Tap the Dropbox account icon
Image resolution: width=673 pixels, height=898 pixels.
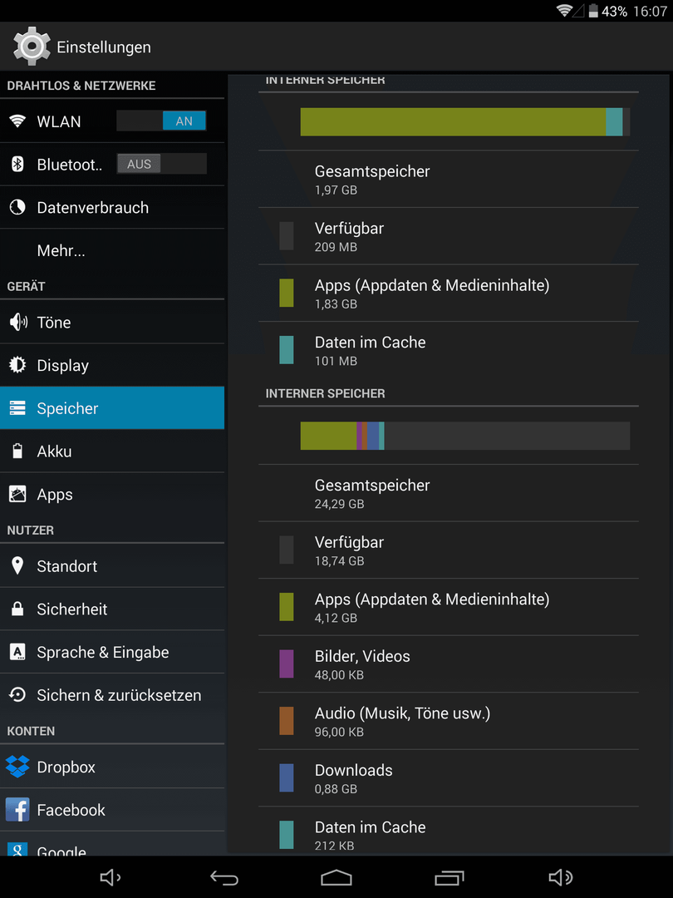17,767
